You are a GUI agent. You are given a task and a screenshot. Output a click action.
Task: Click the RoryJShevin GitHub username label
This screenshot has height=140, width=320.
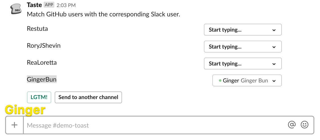[x=44, y=45]
